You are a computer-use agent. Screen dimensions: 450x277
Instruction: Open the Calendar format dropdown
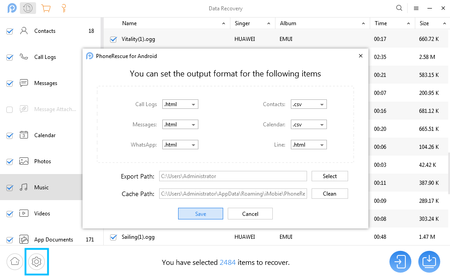[x=309, y=125]
